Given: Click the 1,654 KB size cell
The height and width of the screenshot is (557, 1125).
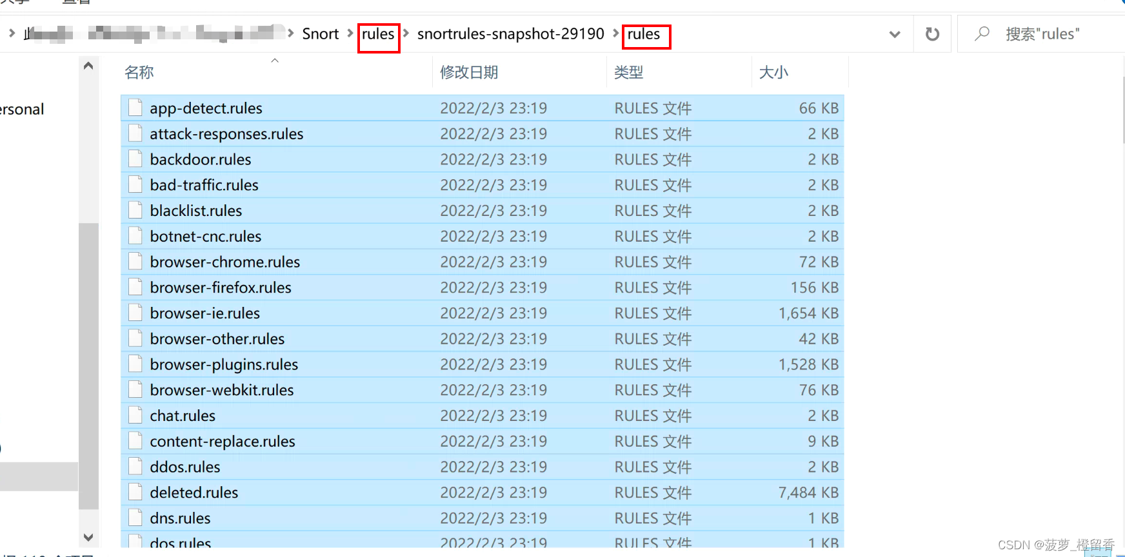Looking at the screenshot, I should point(808,313).
